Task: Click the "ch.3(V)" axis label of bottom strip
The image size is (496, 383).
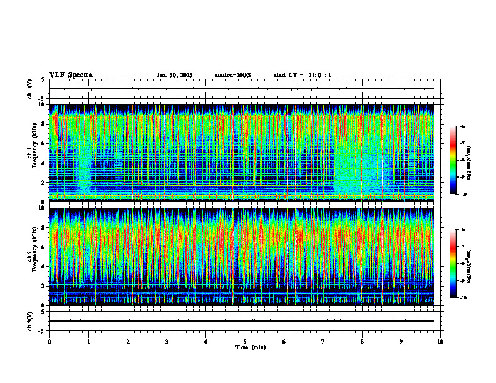Action: click(x=29, y=322)
